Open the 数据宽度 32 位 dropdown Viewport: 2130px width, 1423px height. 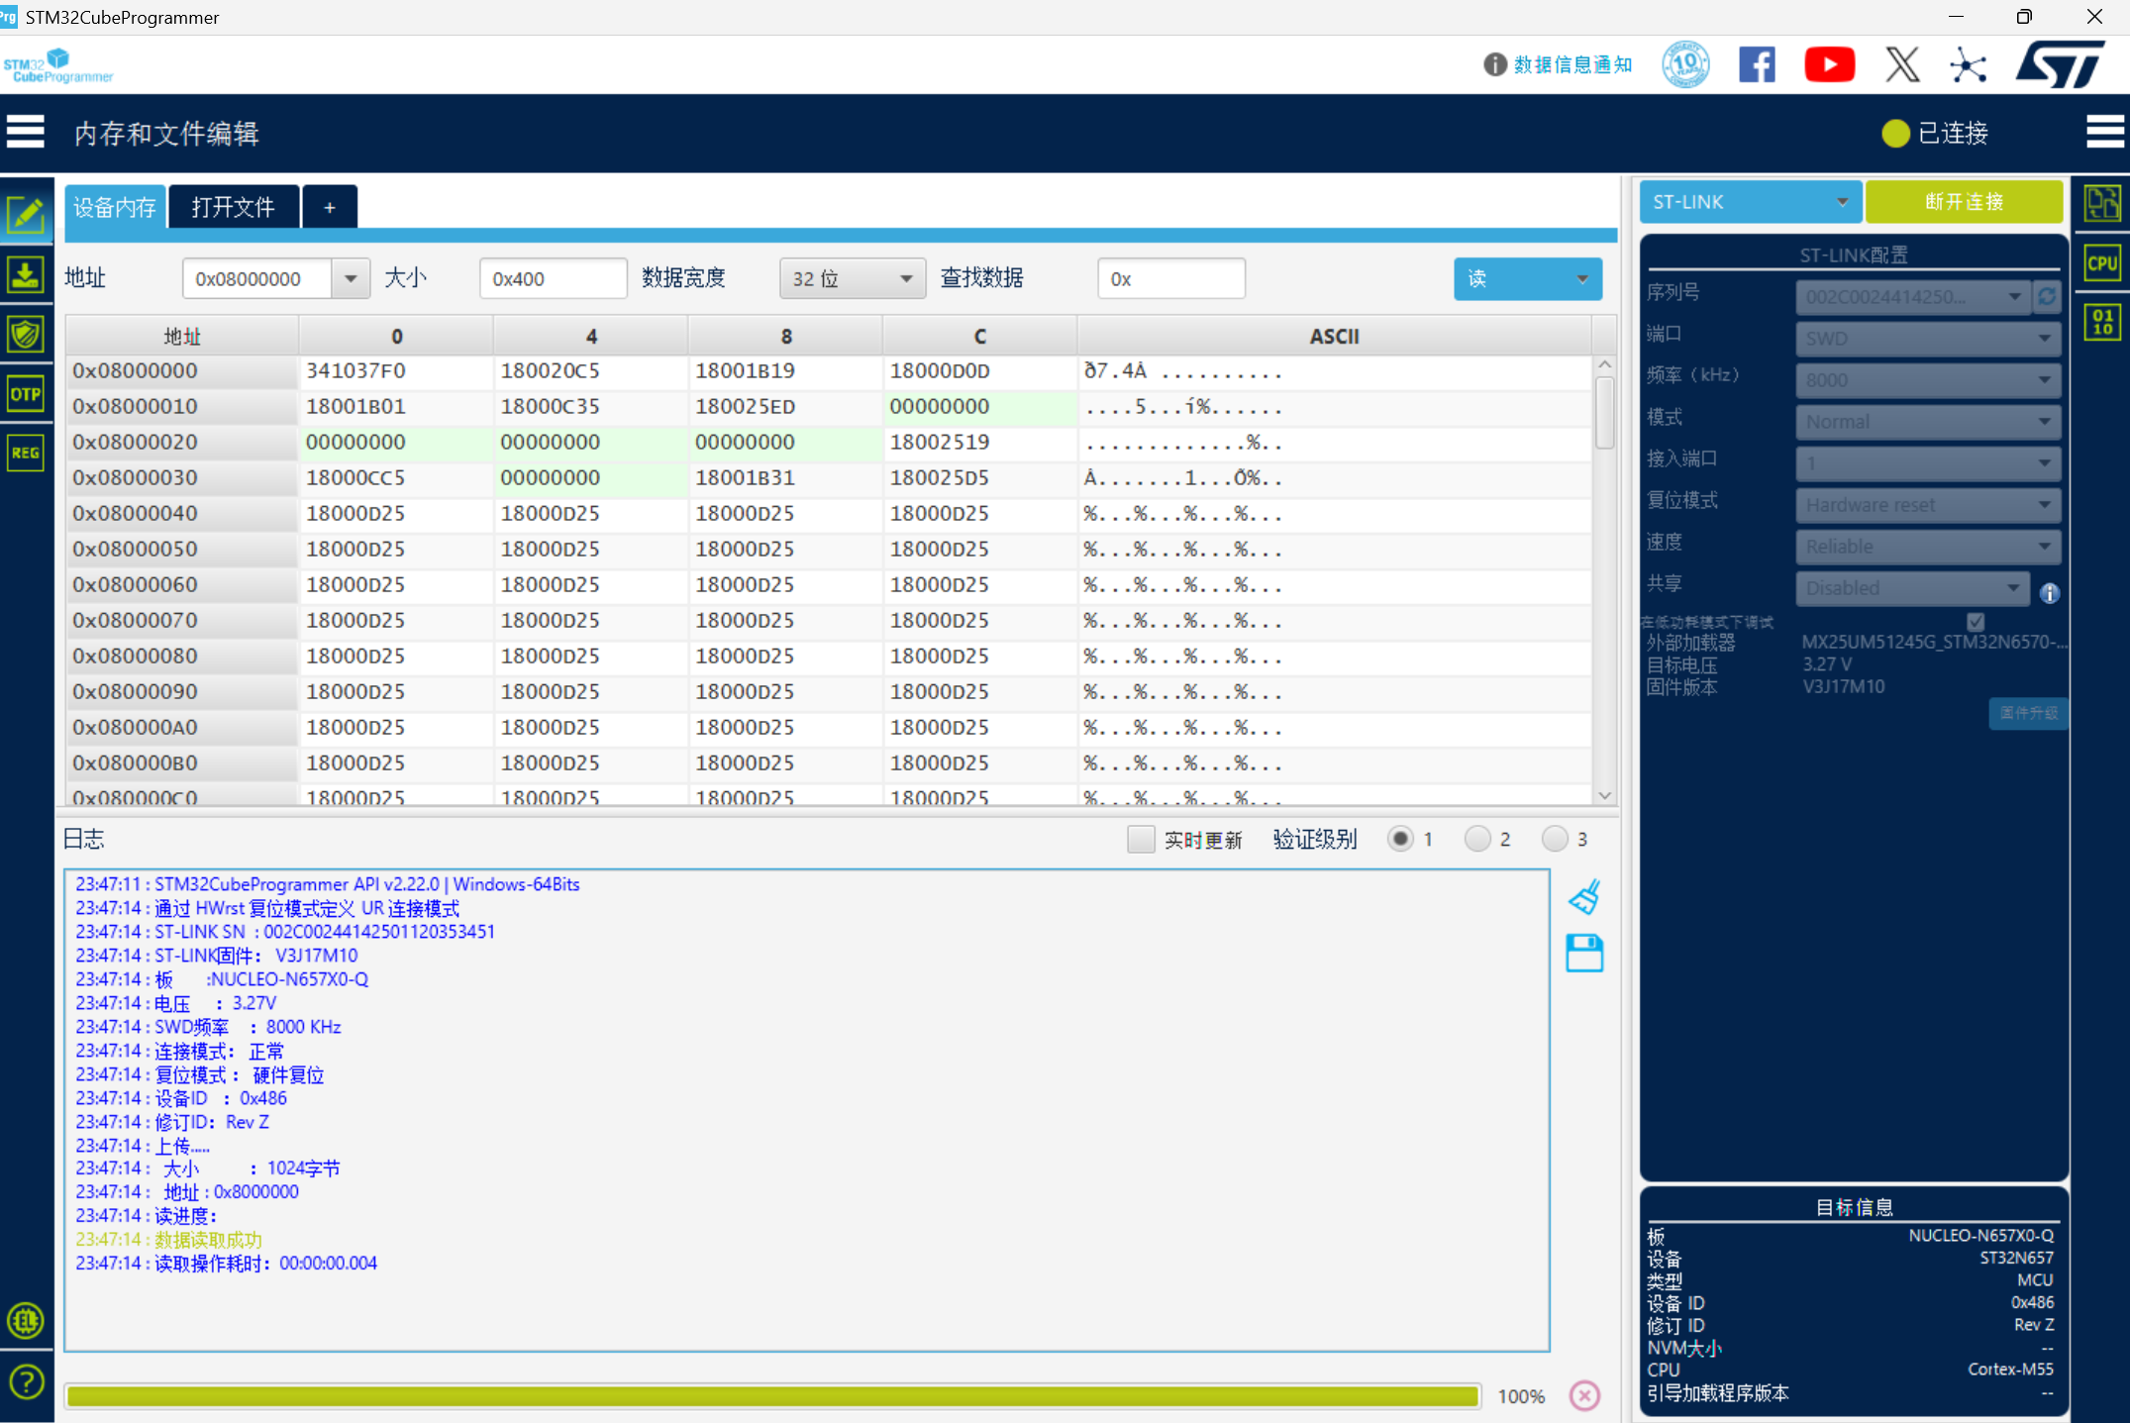click(853, 278)
